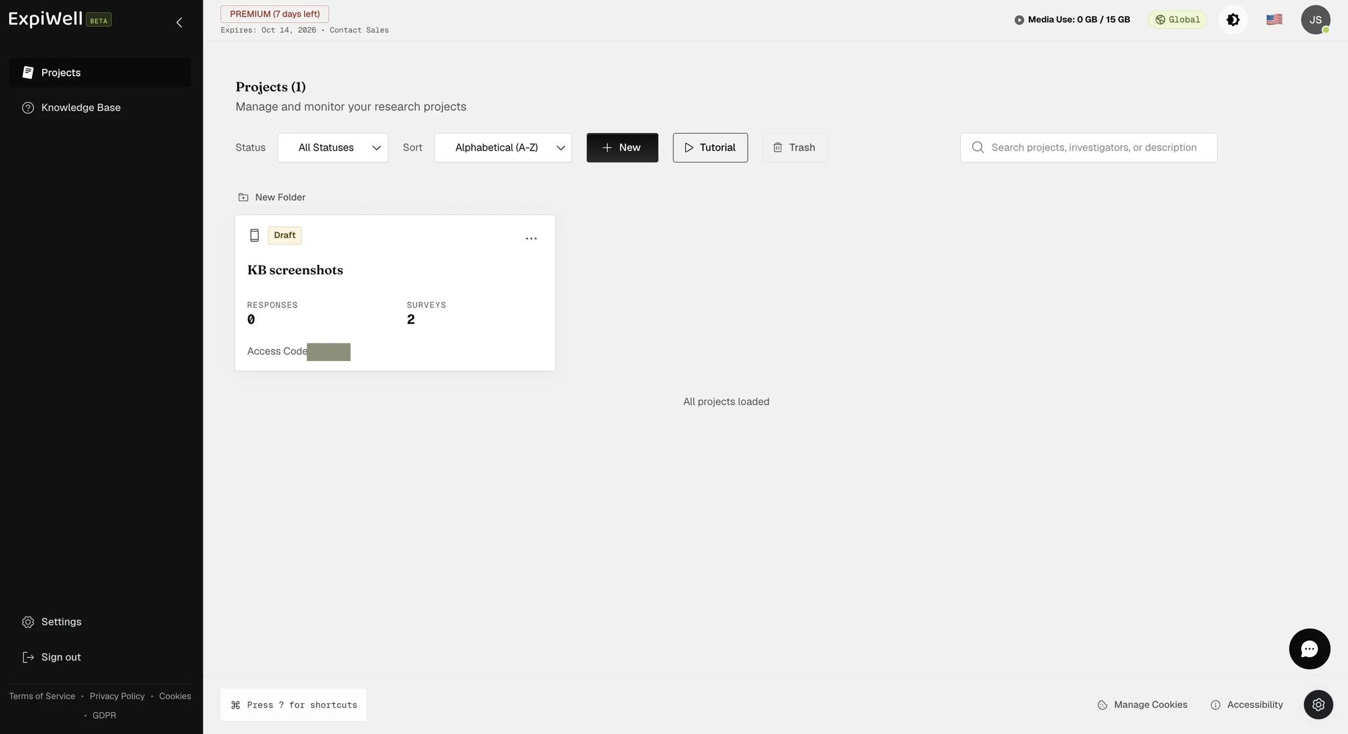Open the JS user avatar menu

tap(1315, 20)
